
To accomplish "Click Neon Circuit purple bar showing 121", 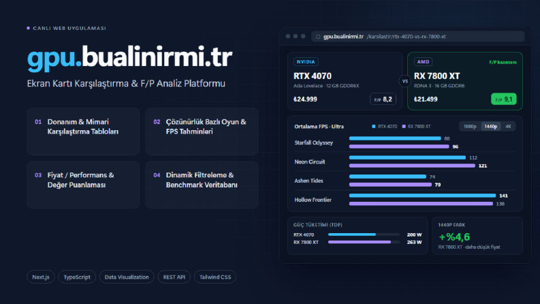I will [x=412, y=166].
